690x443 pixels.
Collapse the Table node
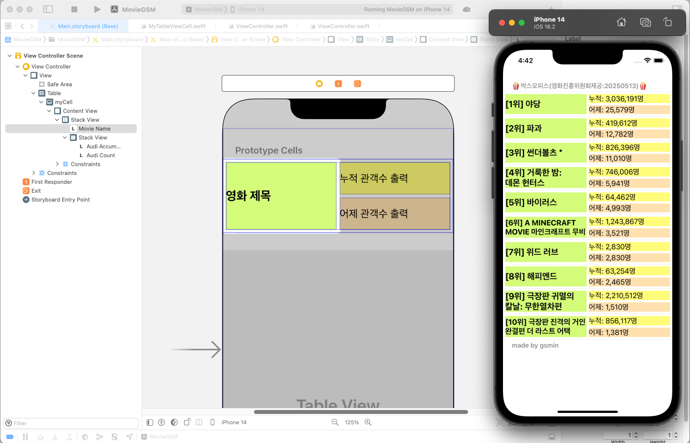click(33, 93)
